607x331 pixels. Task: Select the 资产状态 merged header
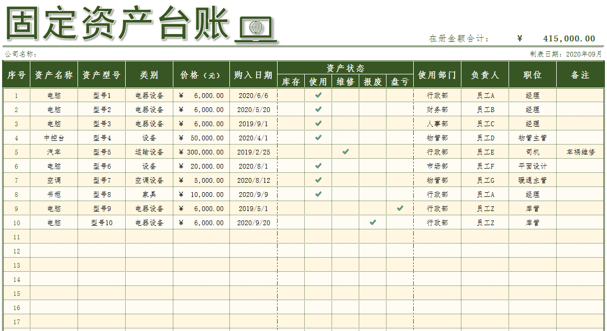coord(345,68)
